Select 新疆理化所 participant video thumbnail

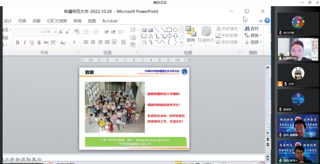[298, 49]
